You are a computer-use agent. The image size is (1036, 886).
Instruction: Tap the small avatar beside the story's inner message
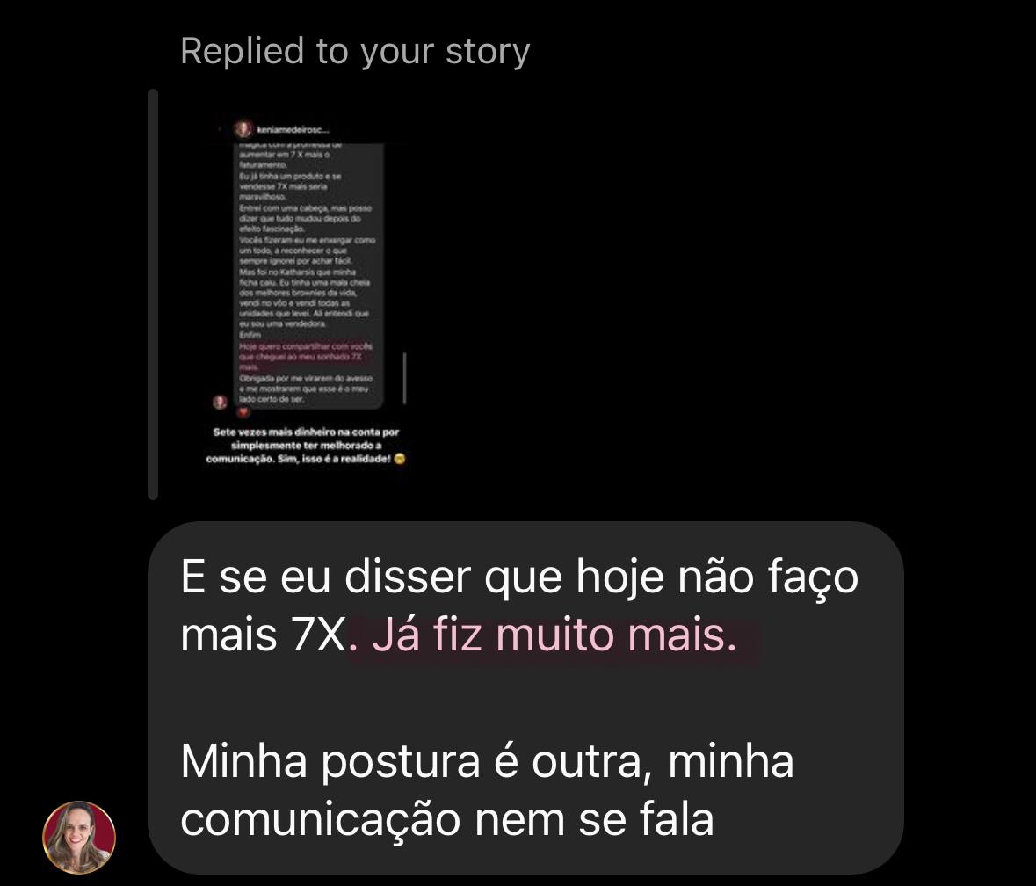pos(220,402)
